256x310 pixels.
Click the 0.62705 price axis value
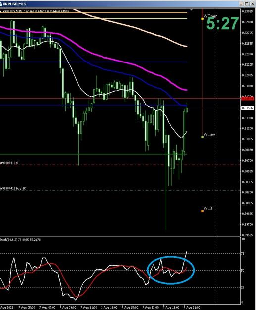(x=247, y=33)
